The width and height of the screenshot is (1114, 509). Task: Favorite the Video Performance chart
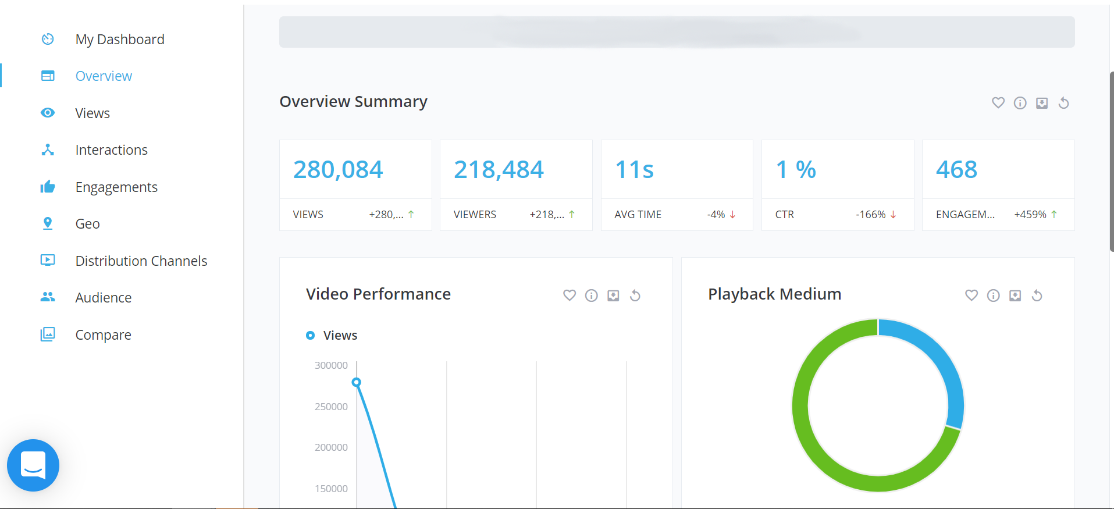pos(570,296)
